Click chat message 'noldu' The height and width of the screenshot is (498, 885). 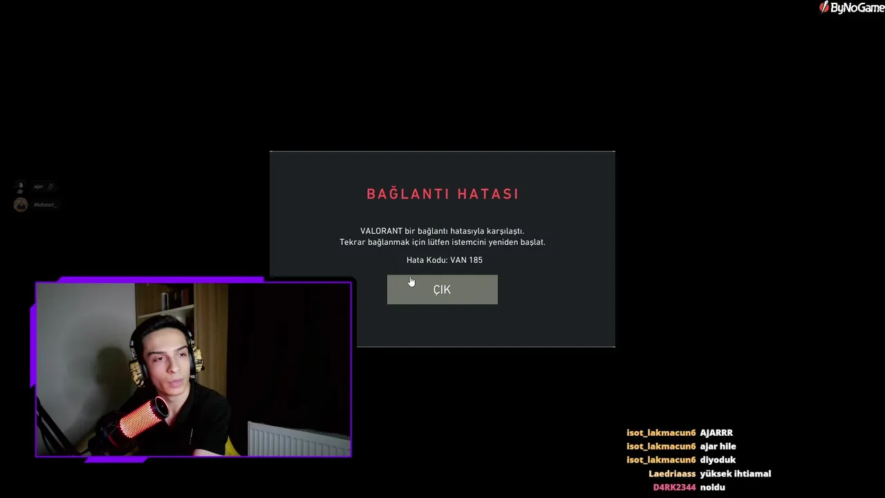pos(712,488)
